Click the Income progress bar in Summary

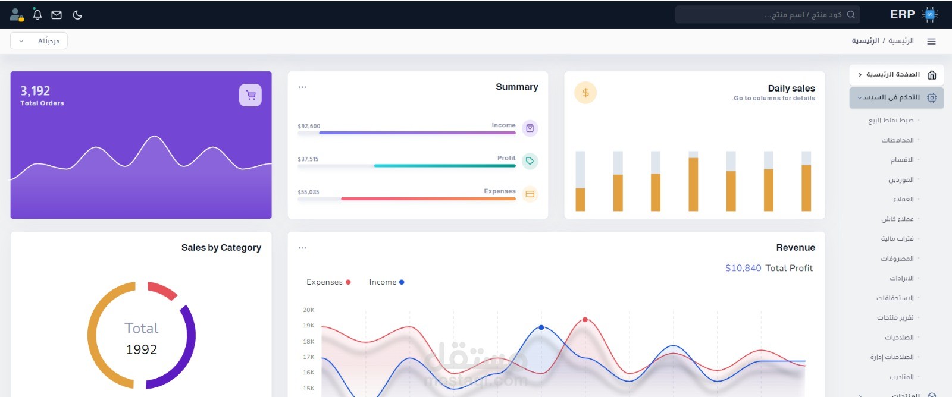click(406, 133)
